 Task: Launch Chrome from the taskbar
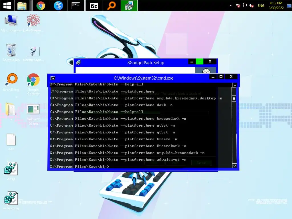(x=41, y=6)
